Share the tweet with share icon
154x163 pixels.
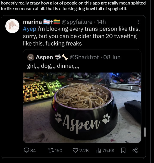pos(135,150)
